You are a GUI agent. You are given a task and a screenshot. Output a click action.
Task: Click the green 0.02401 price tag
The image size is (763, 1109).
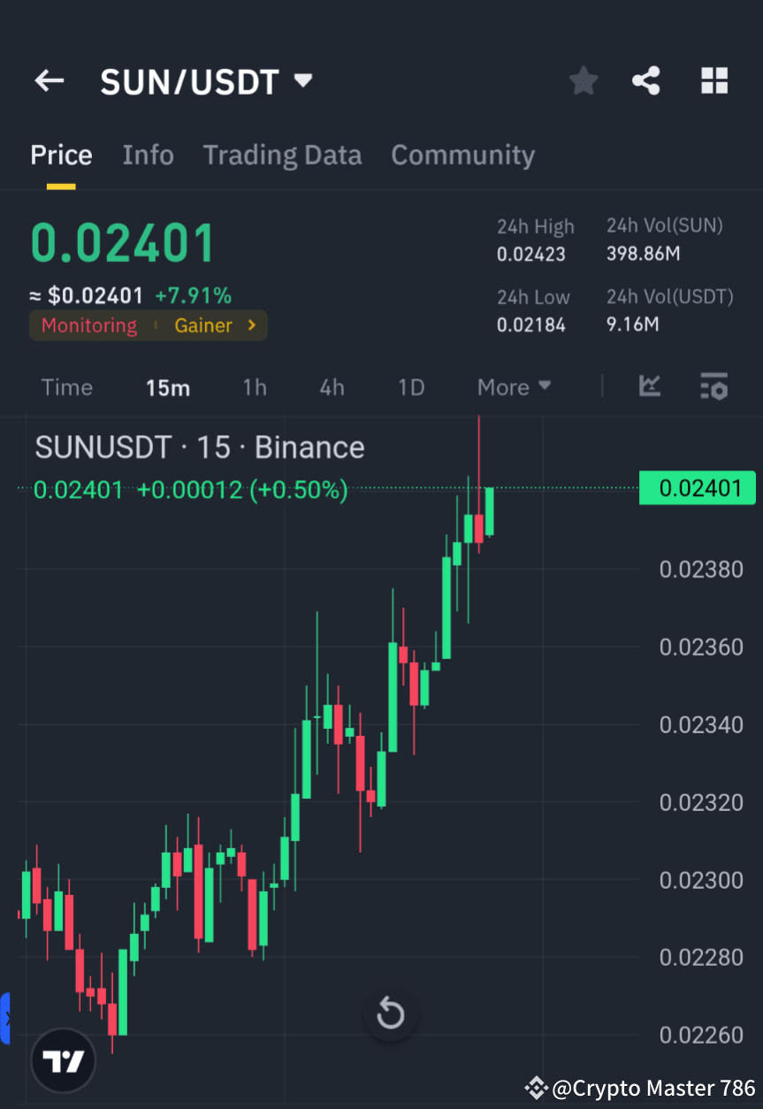point(698,488)
